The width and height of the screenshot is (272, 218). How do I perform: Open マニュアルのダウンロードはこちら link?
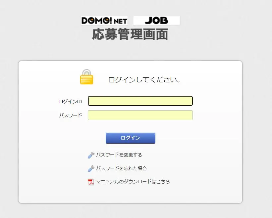tap(133, 182)
